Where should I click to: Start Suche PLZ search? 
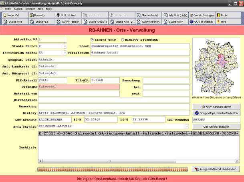coord(42,22)
